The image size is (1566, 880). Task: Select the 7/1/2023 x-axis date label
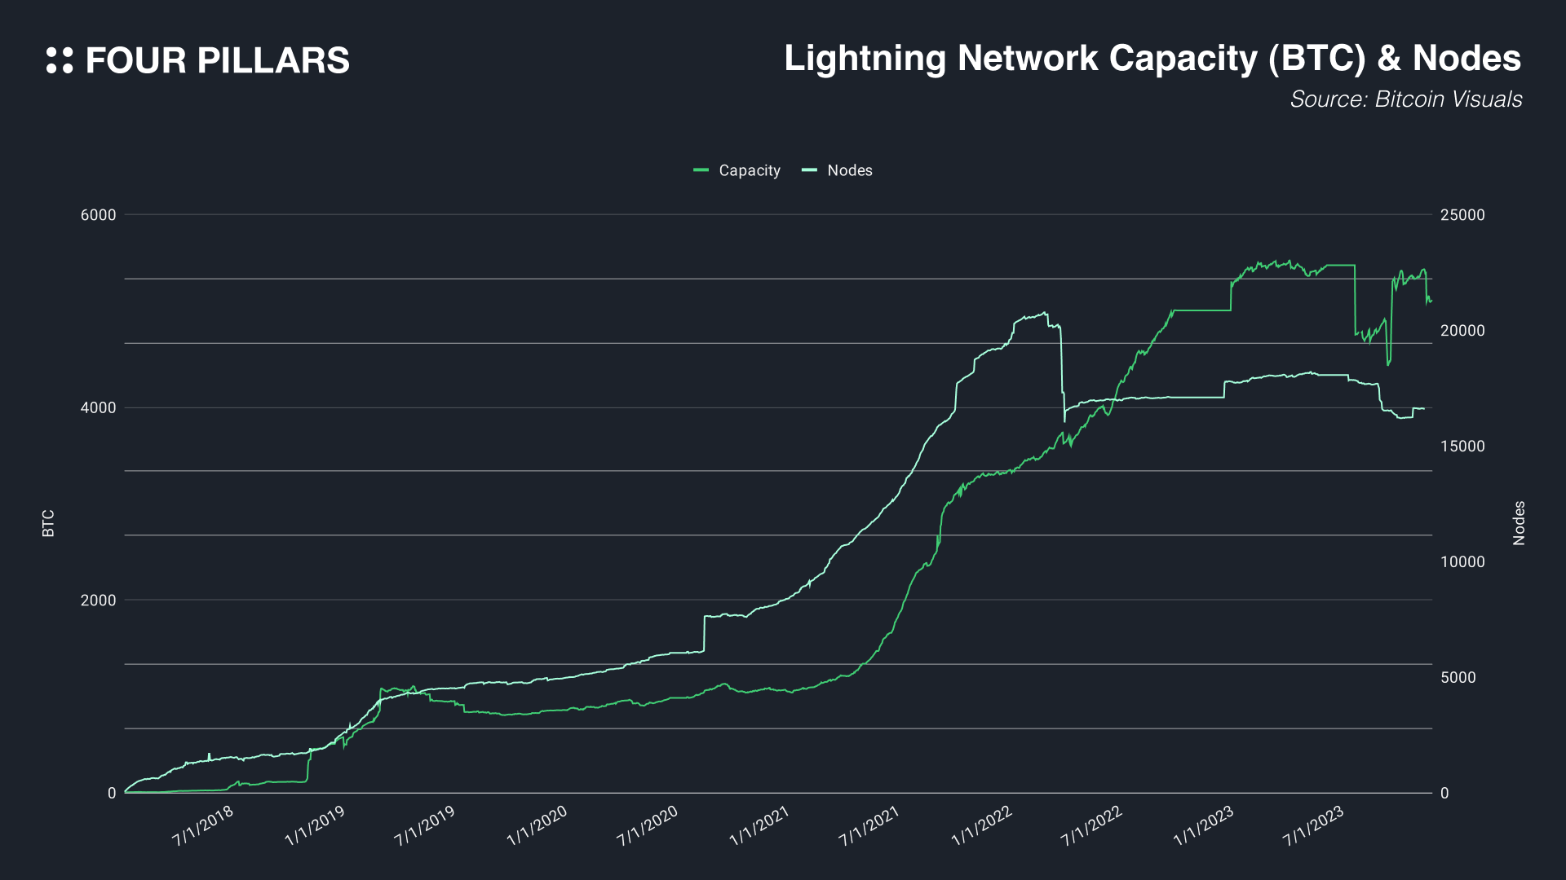(1313, 825)
